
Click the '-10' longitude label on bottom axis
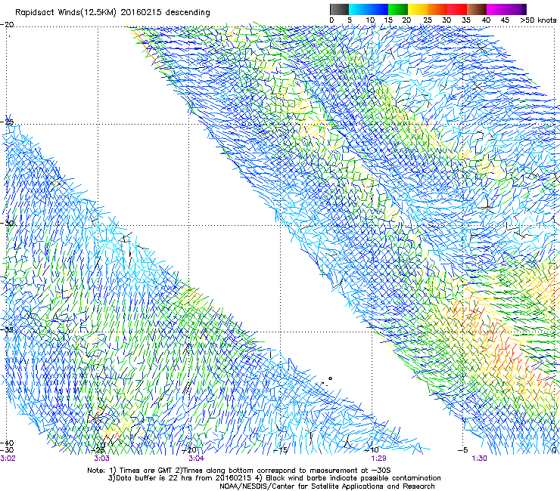[x=372, y=450]
